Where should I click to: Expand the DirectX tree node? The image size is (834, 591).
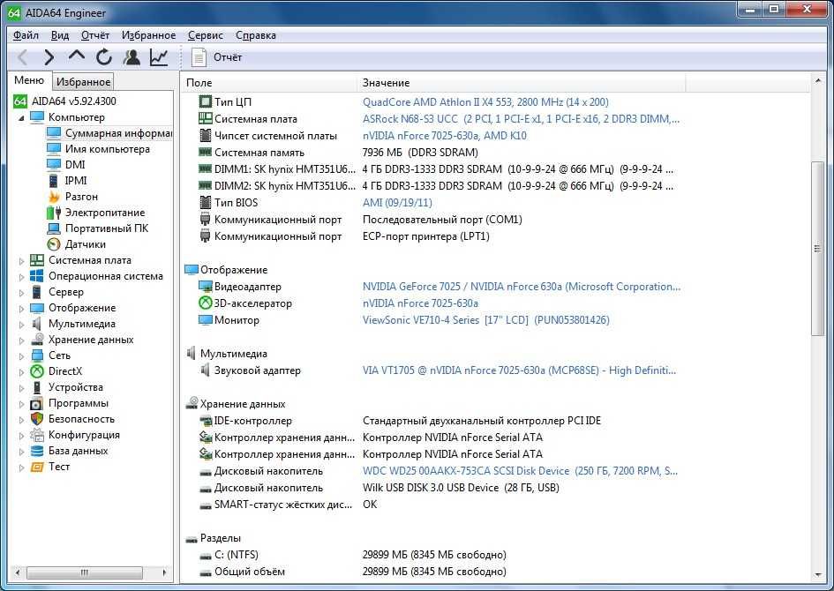21,372
